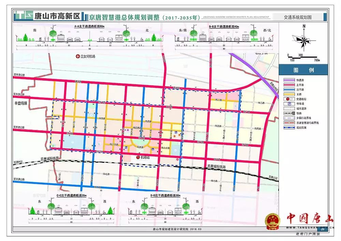Select the yellow 支路 legend swatch
This screenshot has width=341, height=241.
click(289, 94)
